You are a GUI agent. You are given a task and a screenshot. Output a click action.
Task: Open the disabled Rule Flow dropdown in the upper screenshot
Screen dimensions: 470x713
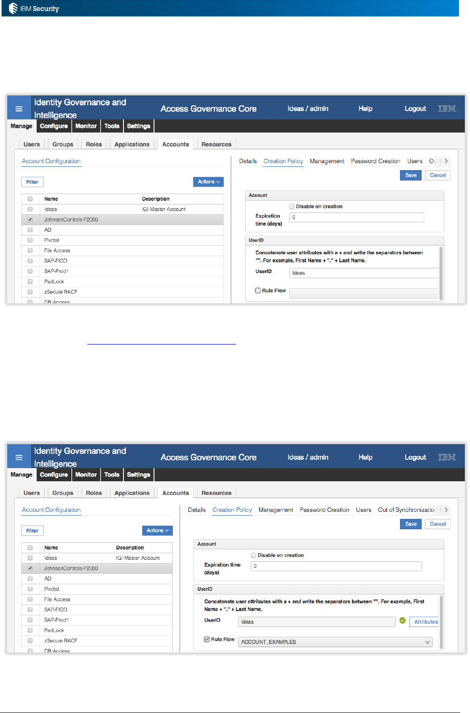[364, 293]
